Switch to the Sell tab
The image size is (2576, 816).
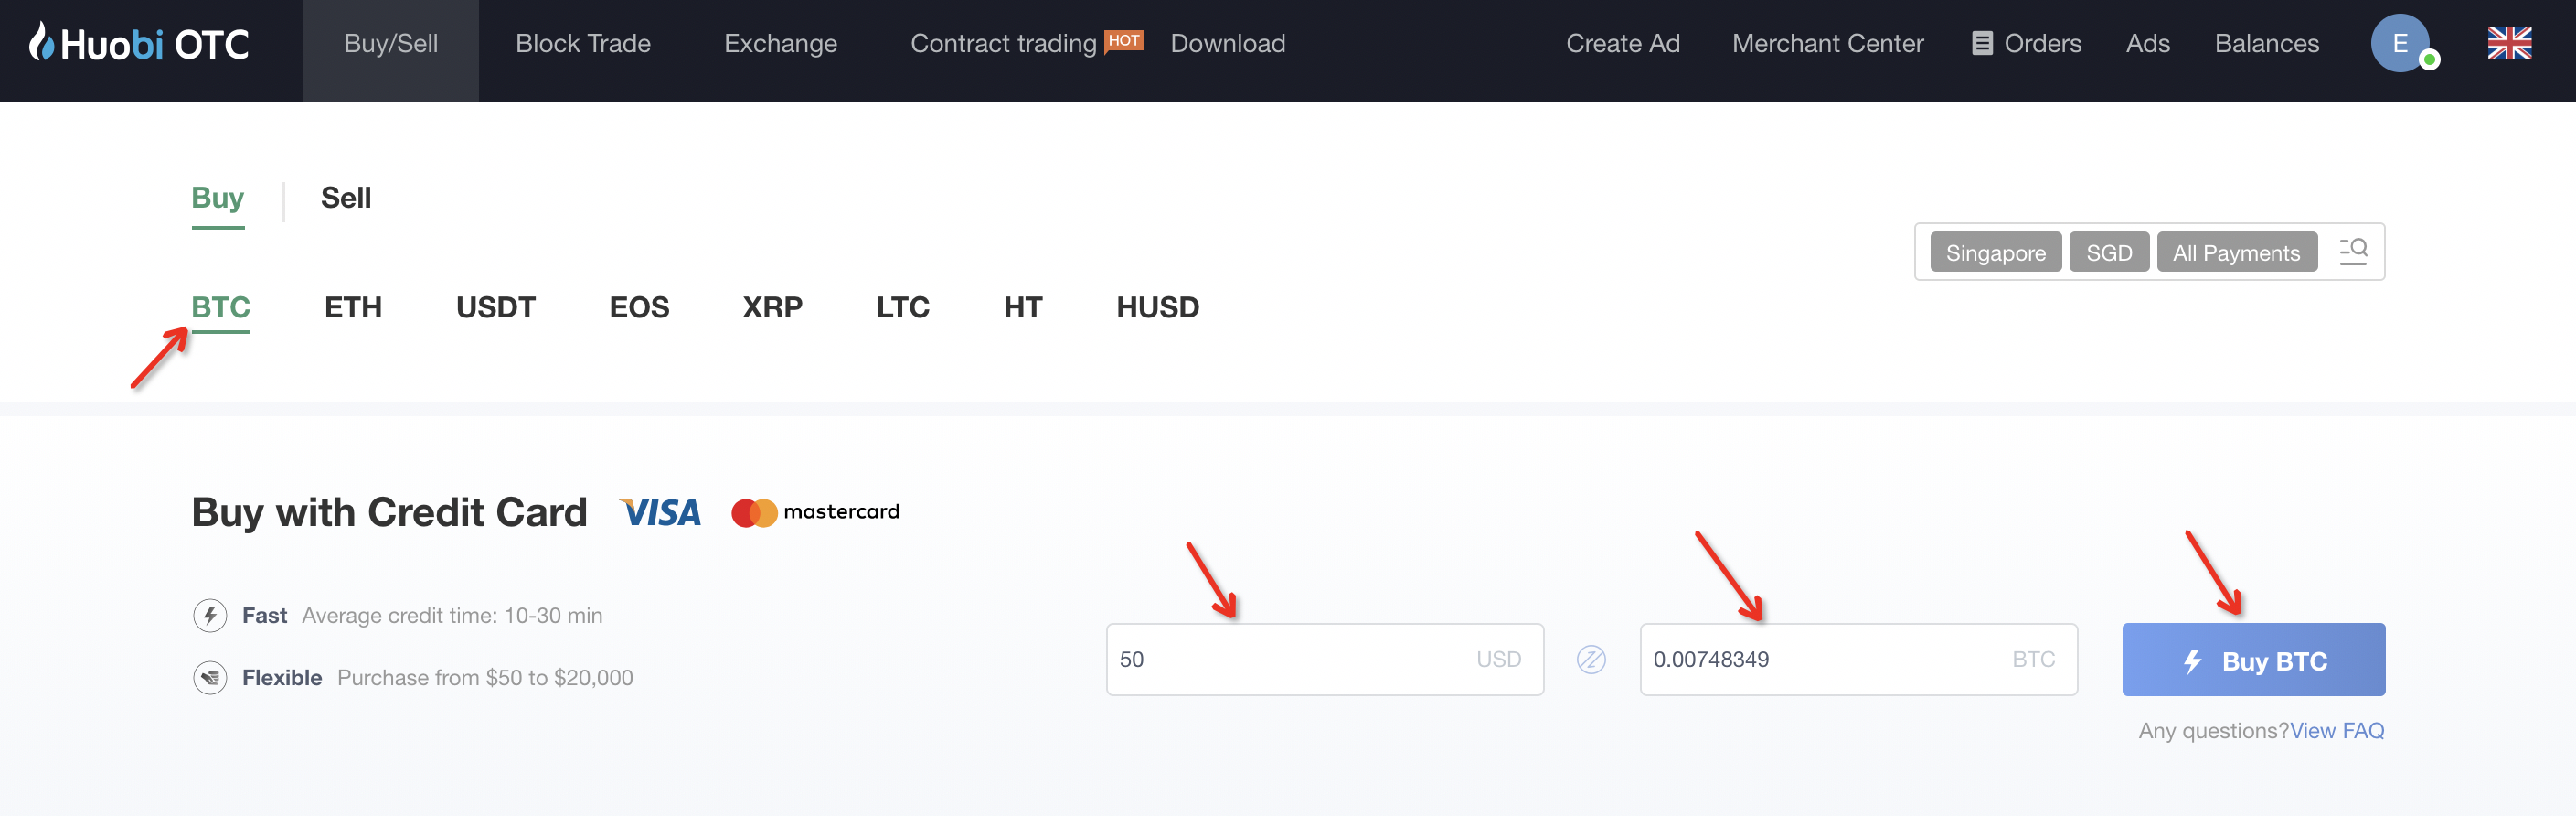pos(346,199)
